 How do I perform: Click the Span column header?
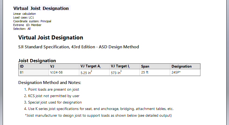[145, 66]
